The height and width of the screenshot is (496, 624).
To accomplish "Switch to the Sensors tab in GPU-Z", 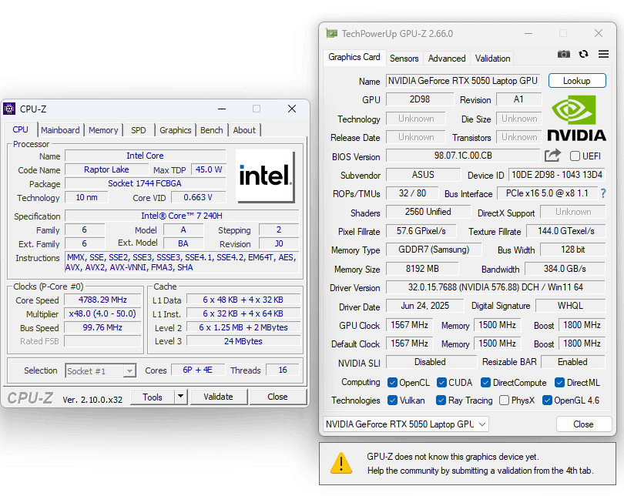I will (x=404, y=59).
